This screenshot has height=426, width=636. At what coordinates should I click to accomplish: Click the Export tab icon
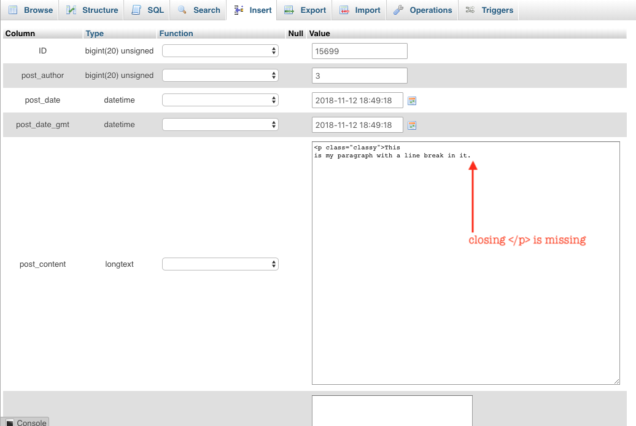pyautogui.click(x=289, y=10)
